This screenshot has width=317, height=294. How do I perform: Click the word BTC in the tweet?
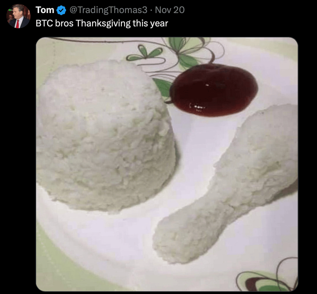click(x=44, y=23)
